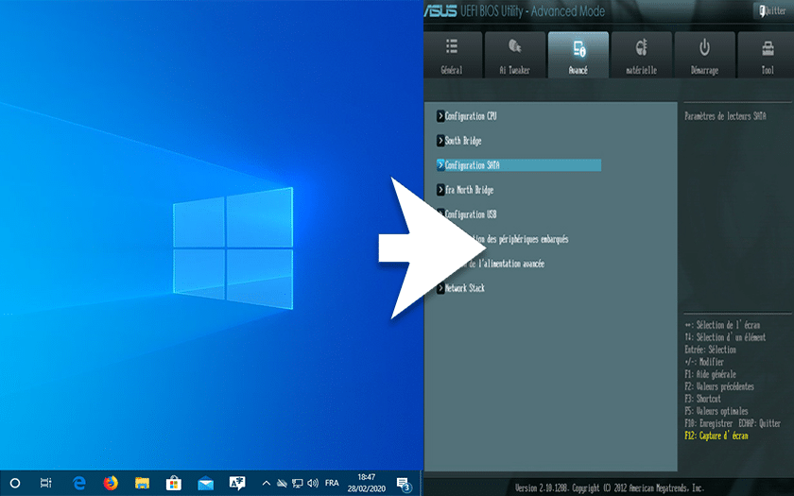This screenshot has width=794, height=496.
Task: Show hidden system tray icons
Action: point(267,484)
